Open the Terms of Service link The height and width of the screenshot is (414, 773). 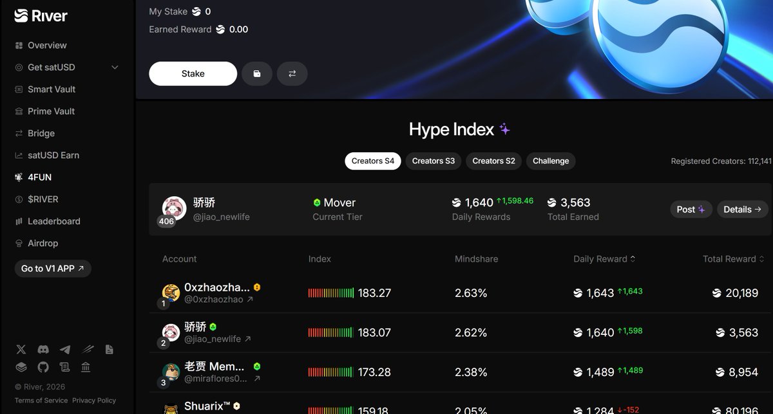pyautogui.click(x=41, y=401)
